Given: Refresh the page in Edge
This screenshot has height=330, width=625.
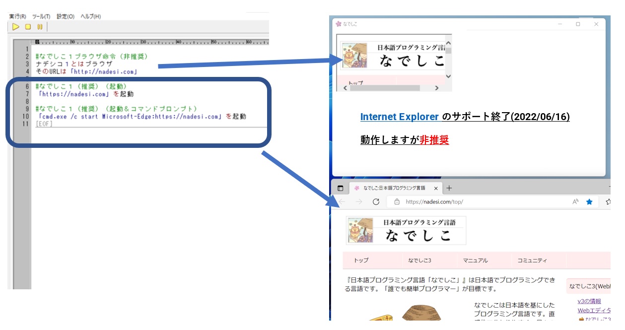Looking at the screenshot, I should pyautogui.click(x=376, y=202).
